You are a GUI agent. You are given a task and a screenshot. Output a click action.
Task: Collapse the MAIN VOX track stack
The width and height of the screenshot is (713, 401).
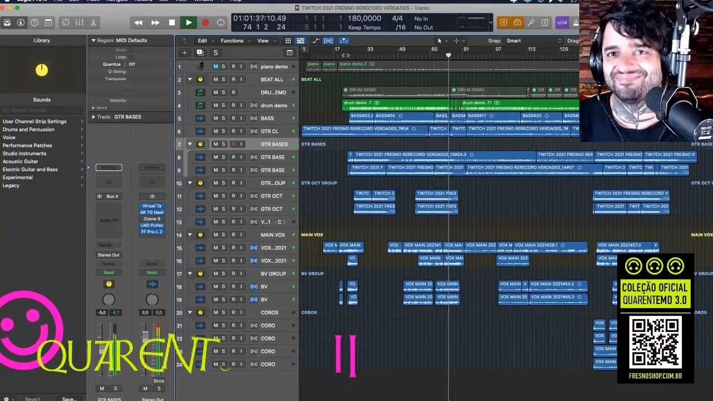[x=190, y=235]
